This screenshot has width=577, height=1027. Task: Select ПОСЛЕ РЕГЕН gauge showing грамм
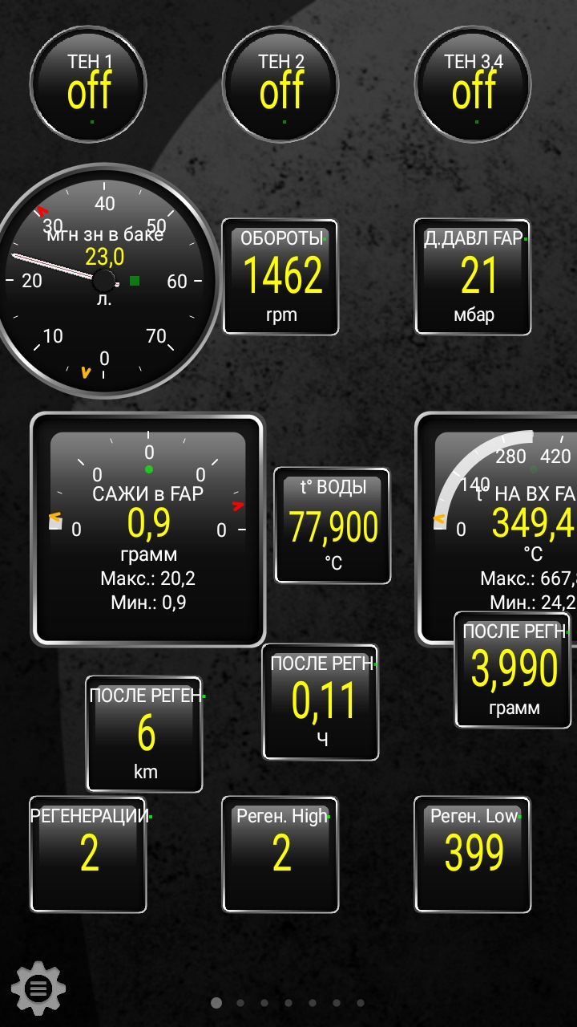pos(514,670)
